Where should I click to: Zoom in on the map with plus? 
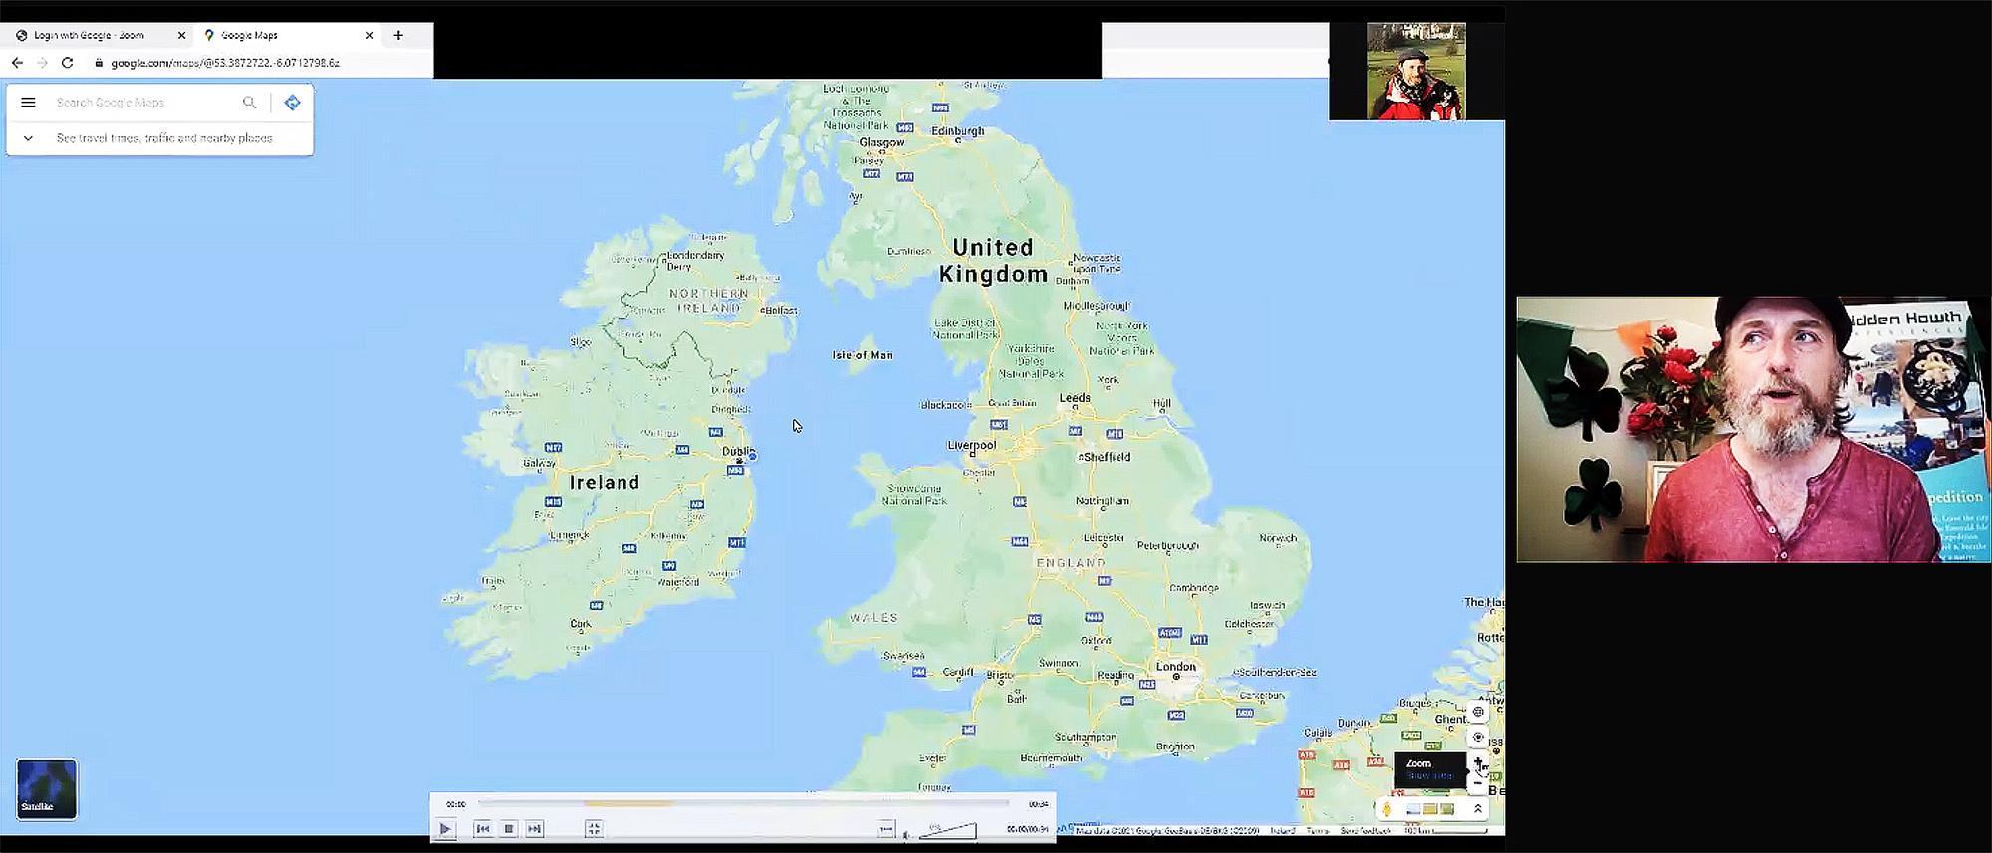point(1478,762)
